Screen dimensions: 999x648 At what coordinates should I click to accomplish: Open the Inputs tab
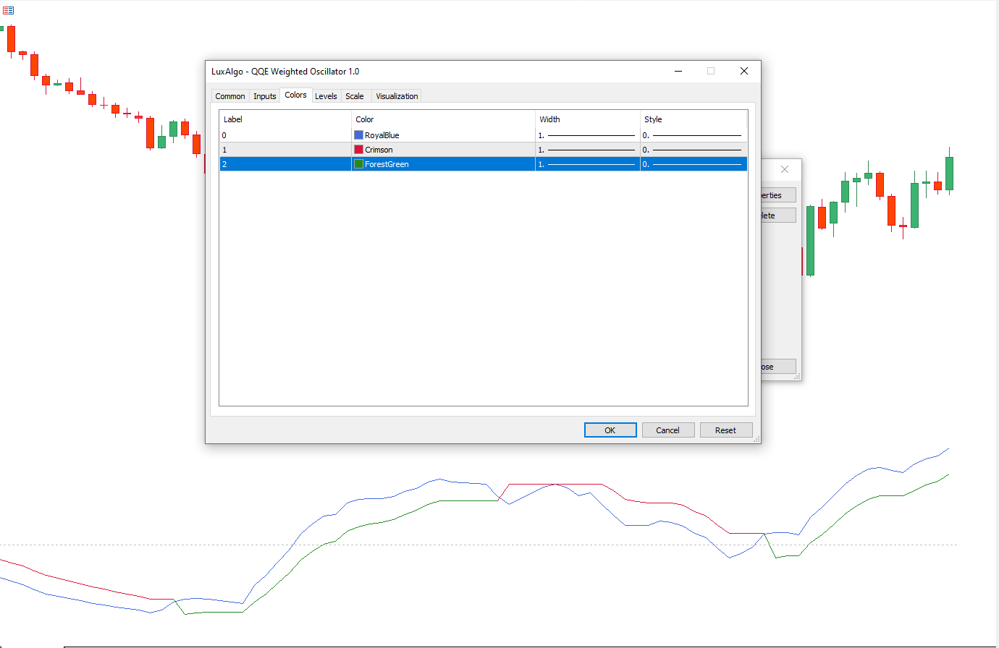click(264, 96)
